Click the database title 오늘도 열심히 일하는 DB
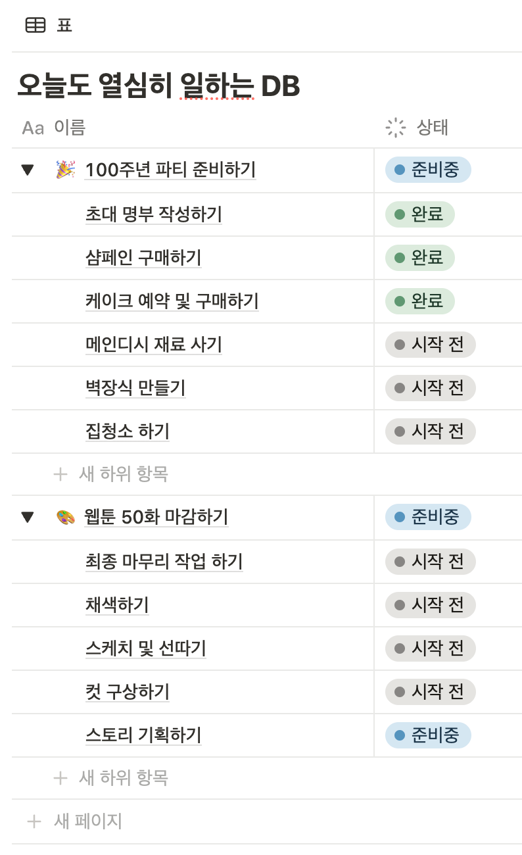 click(x=158, y=85)
